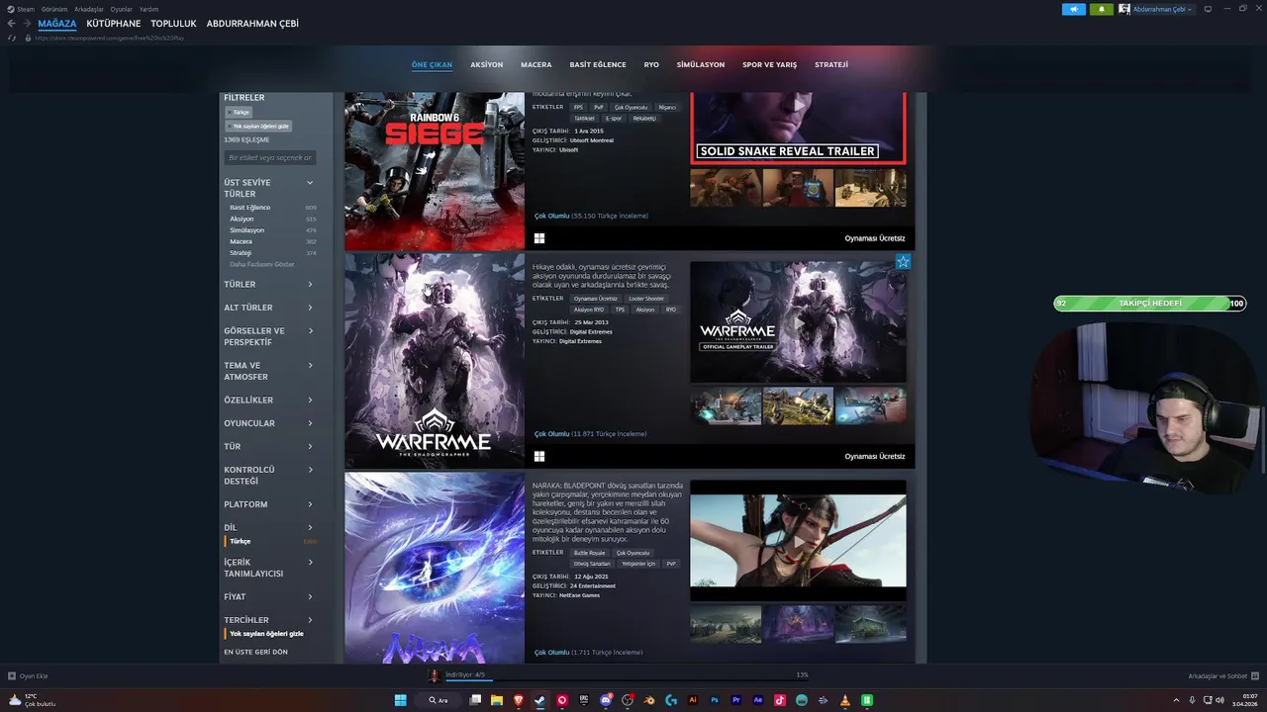Viewport: 1267px width, 712px height.
Task: Go back with the left arrow
Action: (x=12, y=23)
